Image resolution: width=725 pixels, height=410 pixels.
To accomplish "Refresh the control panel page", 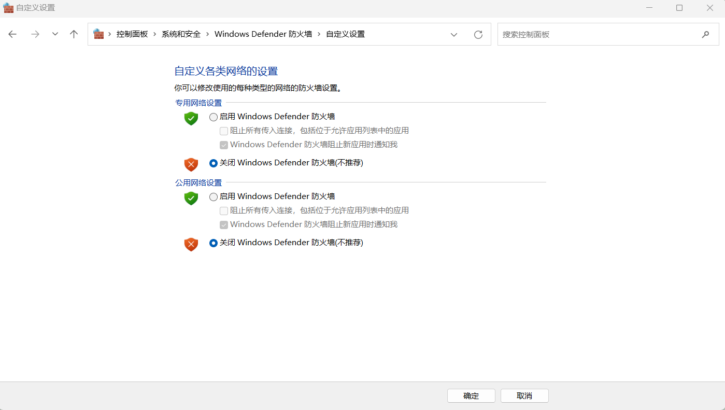I will click(x=478, y=35).
